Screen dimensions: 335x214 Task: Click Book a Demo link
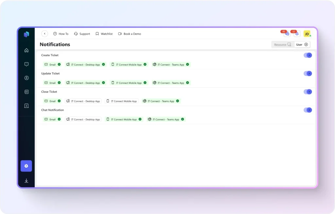click(130, 34)
